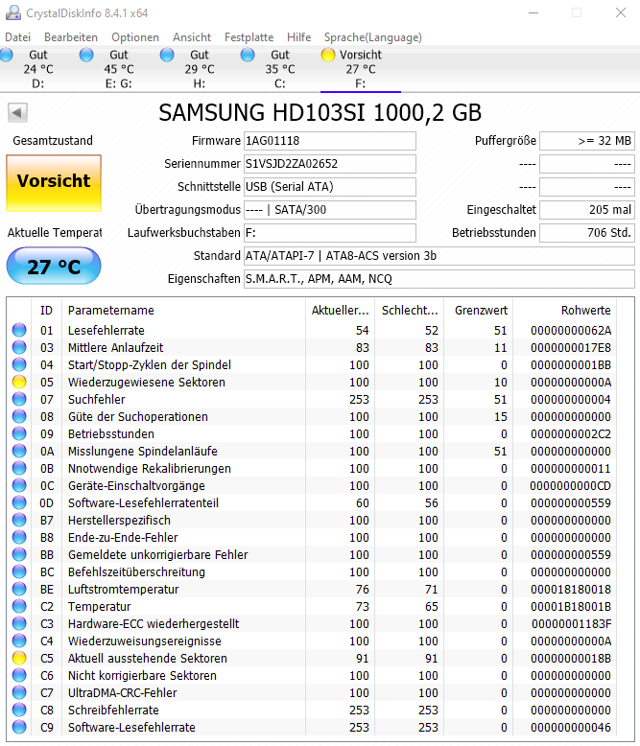
Task: Click the Parametername column header
Action: [184, 311]
